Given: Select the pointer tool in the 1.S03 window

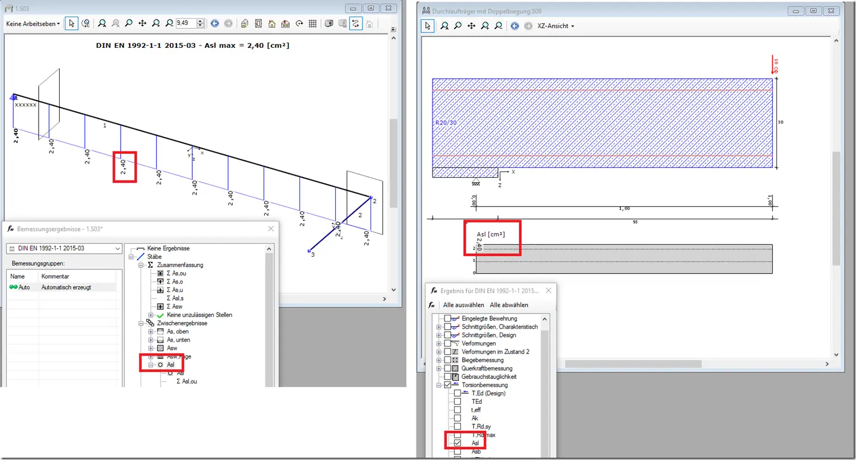Looking at the screenshot, I should 72,23.
